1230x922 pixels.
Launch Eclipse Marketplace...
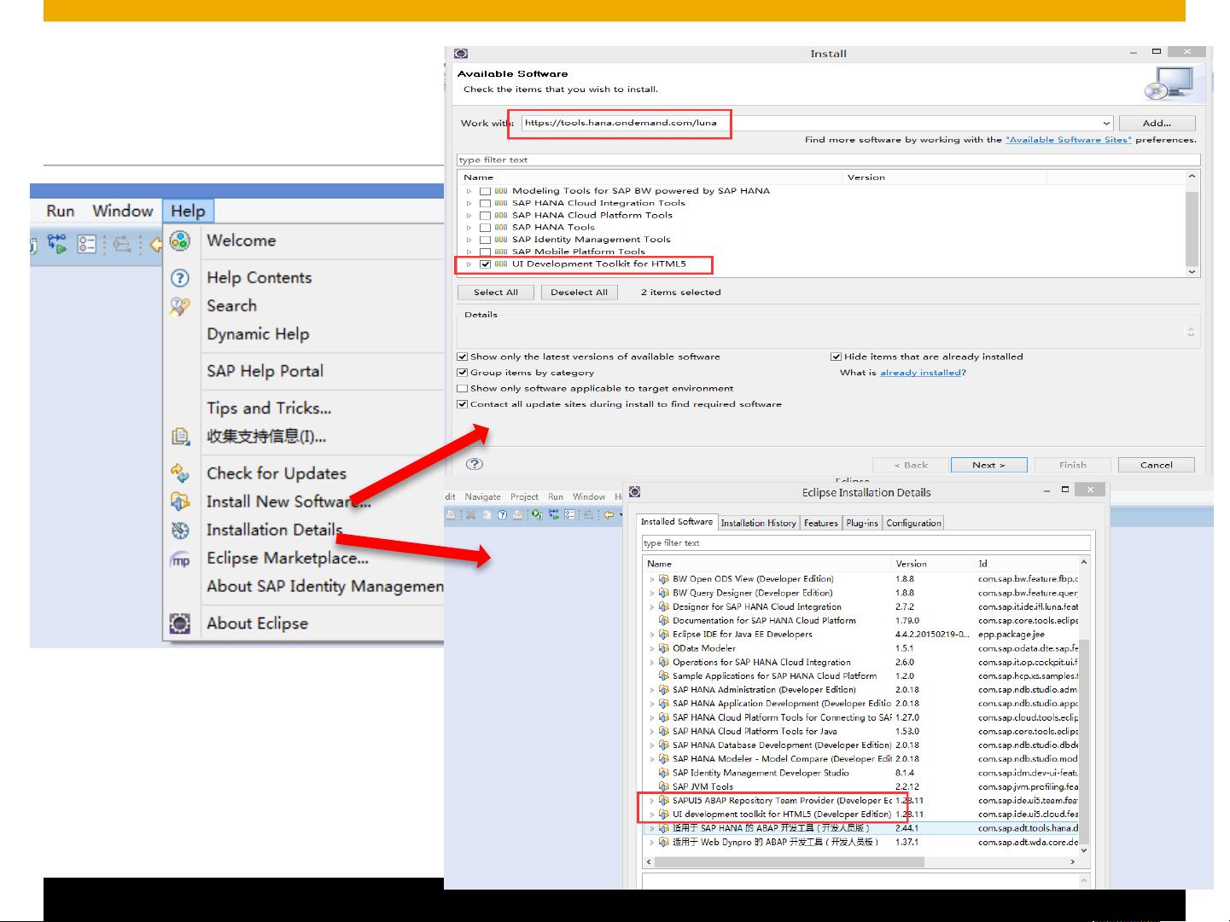[x=288, y=558]
